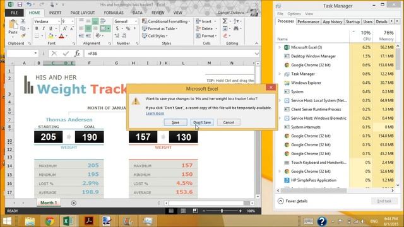Add a new sheet with the plus icon
Screen dimensions: 404x227
[x=73, y=203]
